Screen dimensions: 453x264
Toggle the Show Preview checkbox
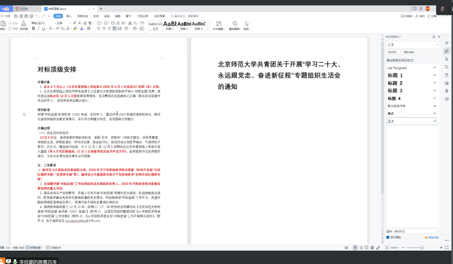click(x=388, y=237)
